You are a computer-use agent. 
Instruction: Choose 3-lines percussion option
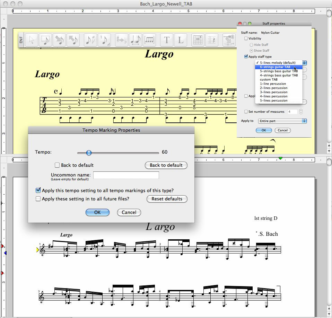coord(279,92)
